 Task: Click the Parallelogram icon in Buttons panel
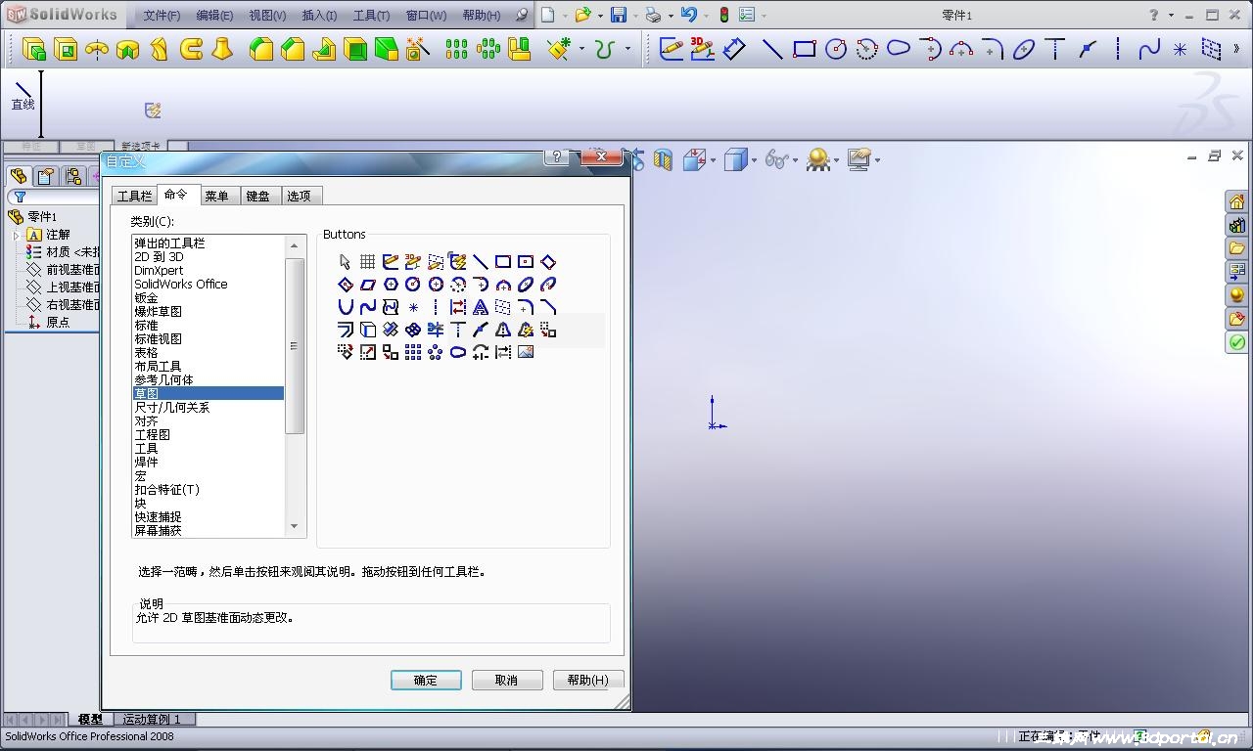click(x=367, y=285)
